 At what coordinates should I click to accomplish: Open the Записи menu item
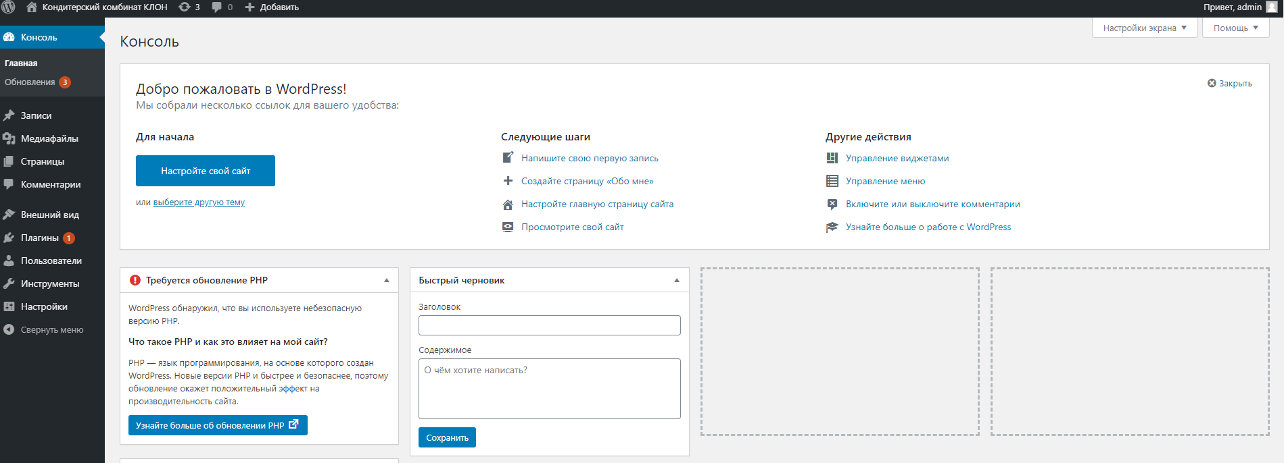pyautogui.click(x=52, y=115)
